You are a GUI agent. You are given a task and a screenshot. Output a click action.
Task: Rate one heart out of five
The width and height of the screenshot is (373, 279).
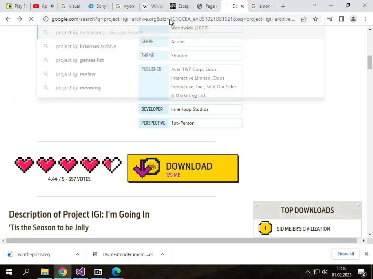[x=24, y=165]
